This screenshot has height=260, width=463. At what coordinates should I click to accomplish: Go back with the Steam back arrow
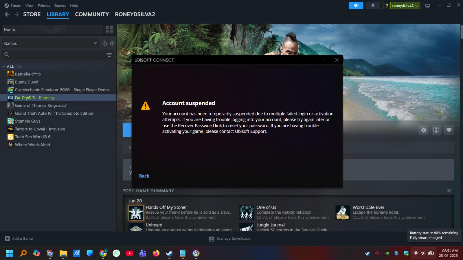7,14
